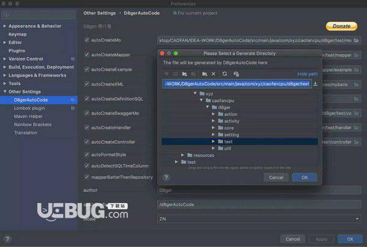
Task: Toggle show hidden files icon
Action: pyautogui.click(x=236, y=74)
